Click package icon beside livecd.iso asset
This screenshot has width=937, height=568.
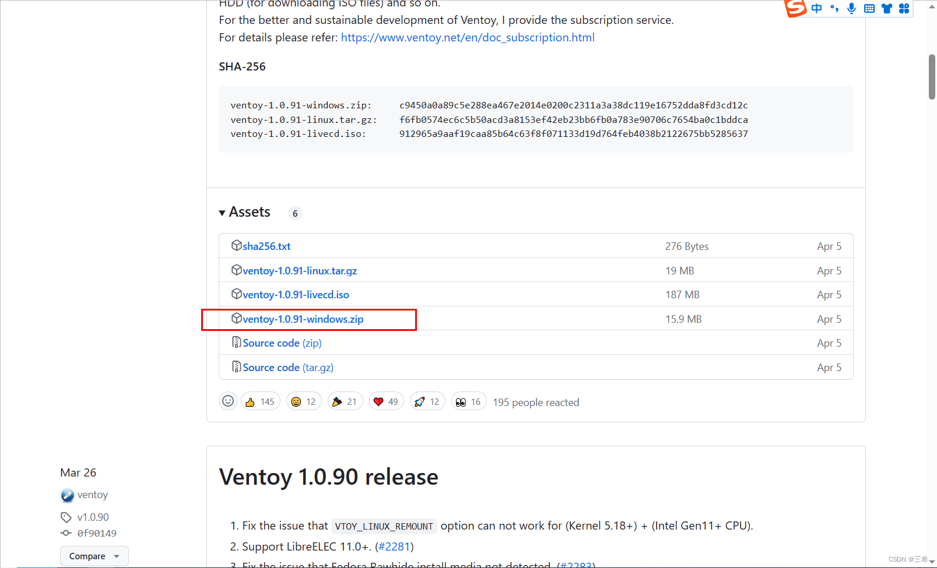tap(236, 294)
